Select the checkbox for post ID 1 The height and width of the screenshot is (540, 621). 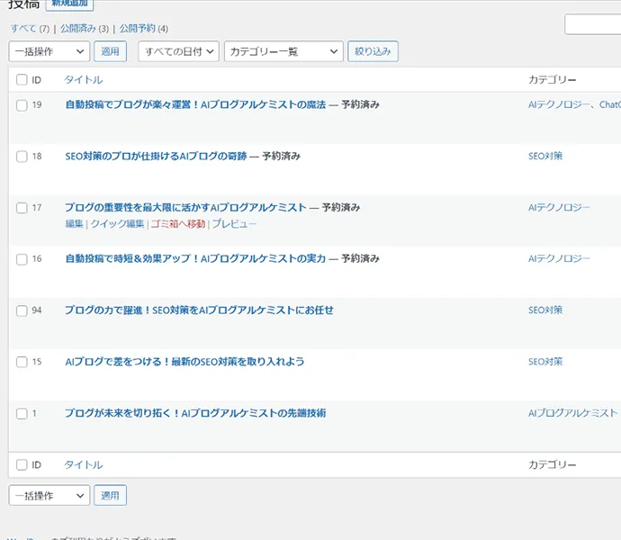tap(22, 414)
